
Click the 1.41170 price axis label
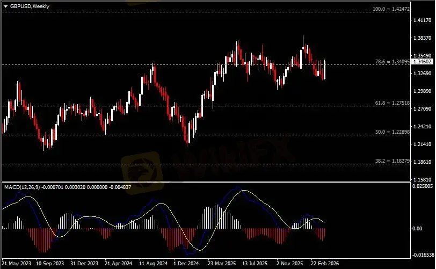(x=423, y=20)
